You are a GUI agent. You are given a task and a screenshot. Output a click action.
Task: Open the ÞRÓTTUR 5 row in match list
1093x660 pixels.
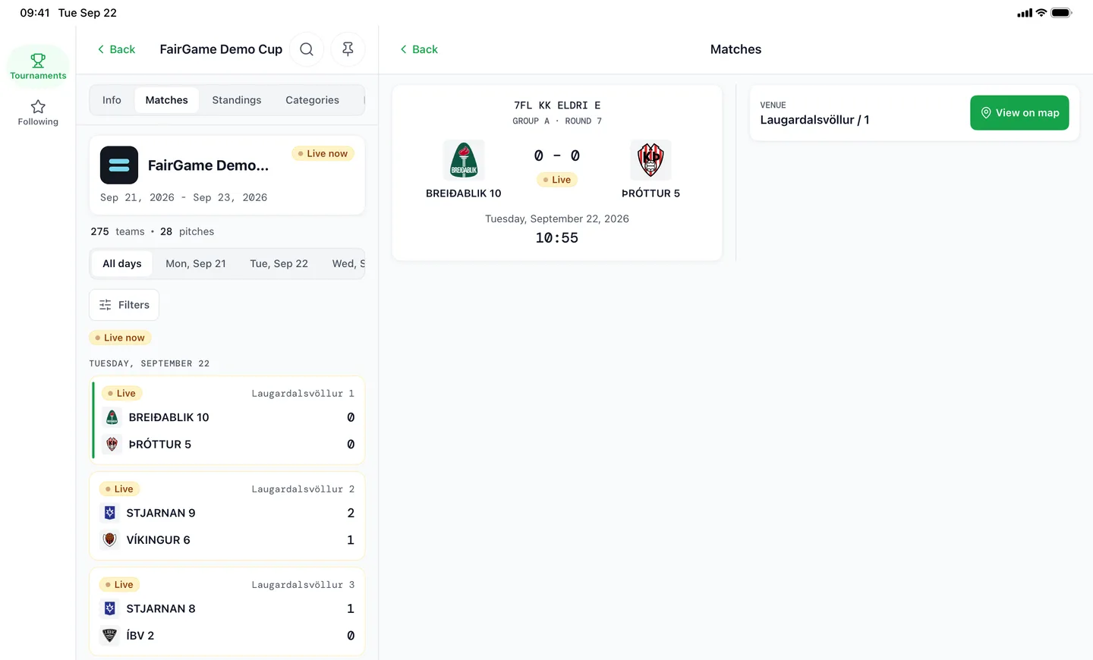tap(228, 445)
